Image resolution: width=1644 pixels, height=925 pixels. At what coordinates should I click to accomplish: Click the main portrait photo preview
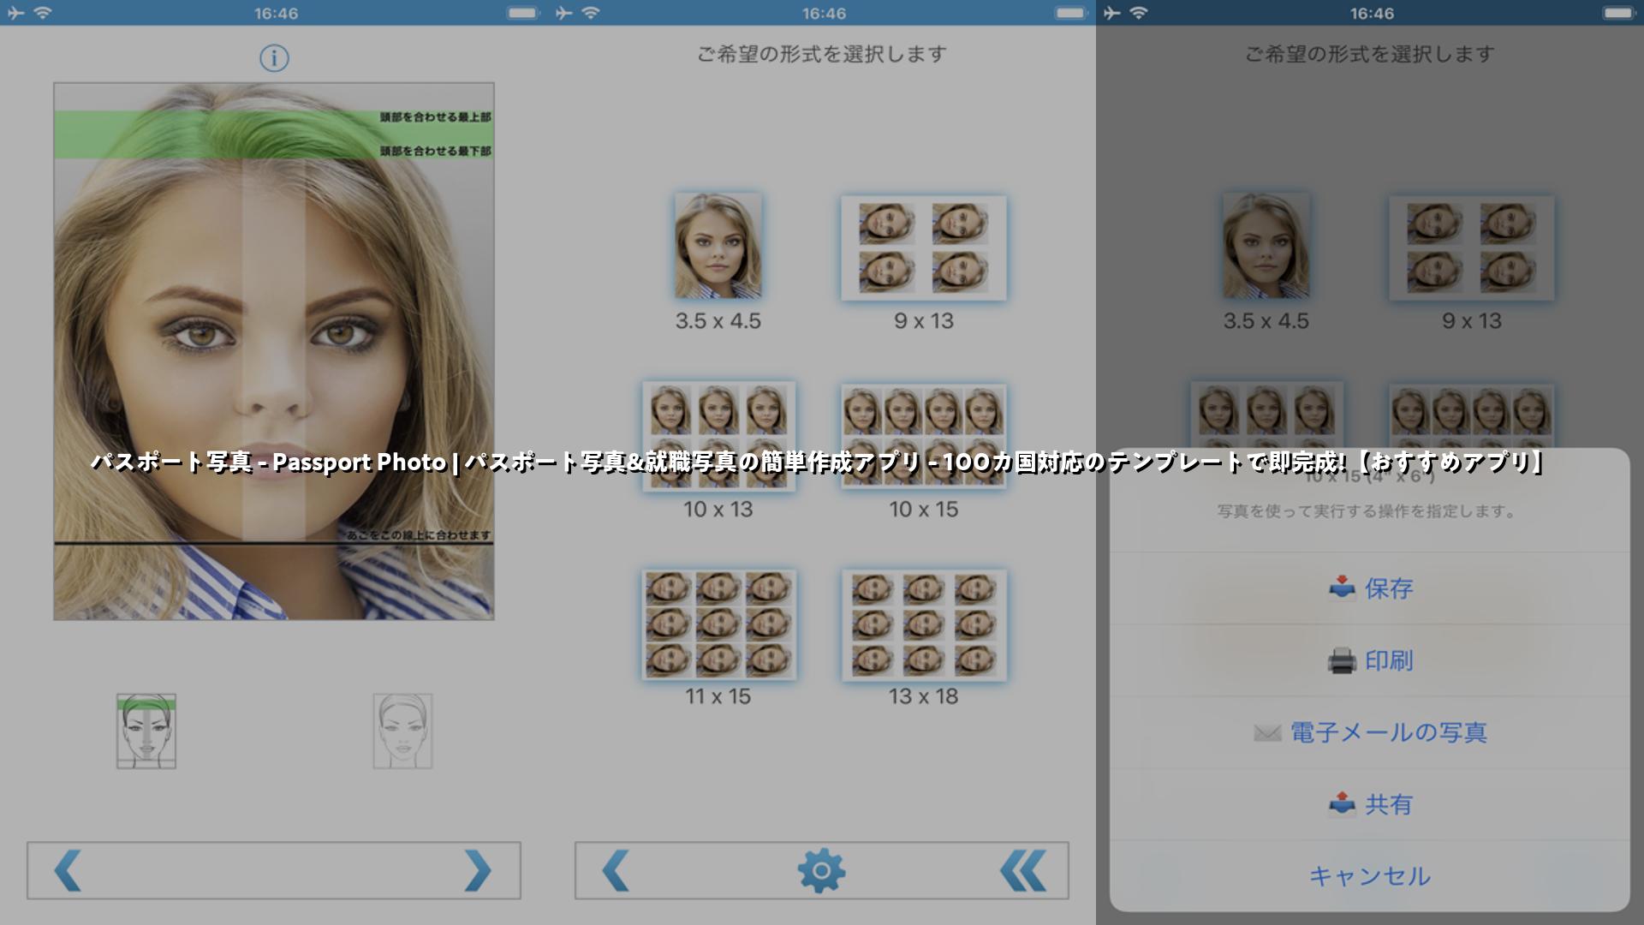(274, 351)
